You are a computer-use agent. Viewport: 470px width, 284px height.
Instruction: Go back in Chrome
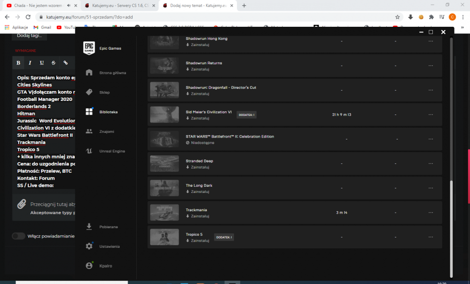[x=7, y=17]
